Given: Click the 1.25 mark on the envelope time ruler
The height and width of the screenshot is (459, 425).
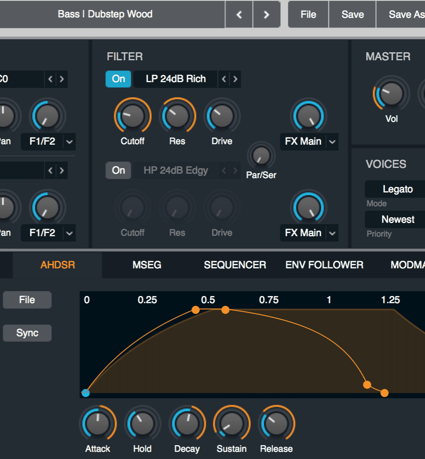Looking at the screenshot, I should click(x=391, y=300).
